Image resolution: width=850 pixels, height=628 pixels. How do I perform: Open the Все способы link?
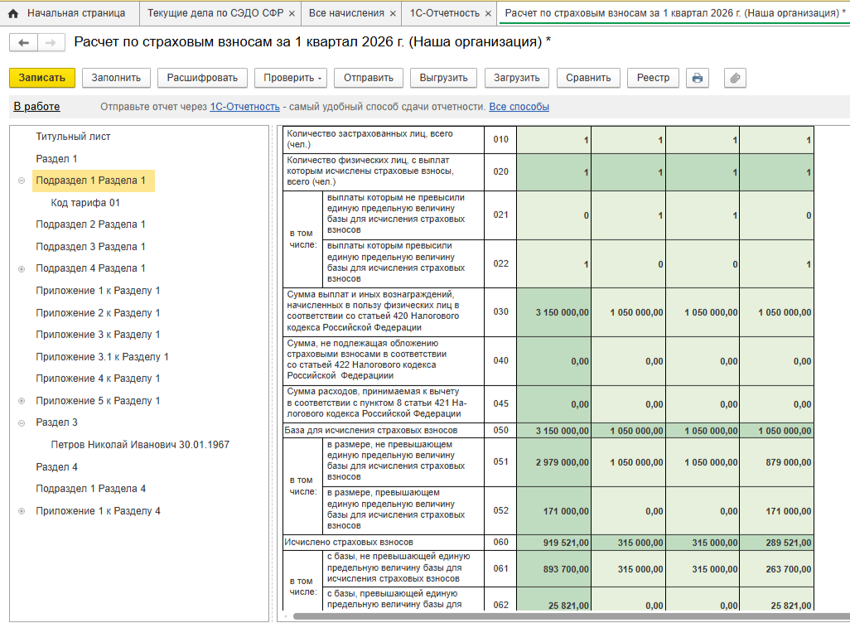(519, 107)
